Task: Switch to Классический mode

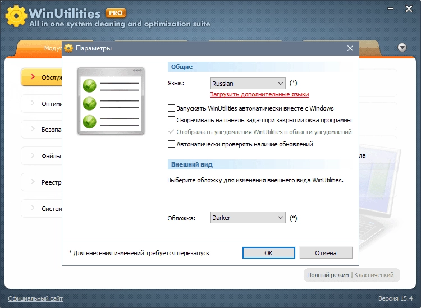Action: pyautogui.click(x=374, y=275)
